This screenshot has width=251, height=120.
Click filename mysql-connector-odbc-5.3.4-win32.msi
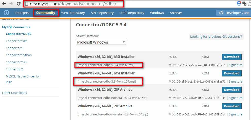[106, 65]
